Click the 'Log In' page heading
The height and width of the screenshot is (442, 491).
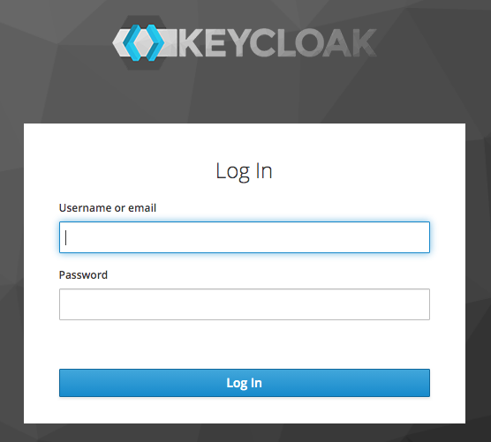[x=244, y=171]
